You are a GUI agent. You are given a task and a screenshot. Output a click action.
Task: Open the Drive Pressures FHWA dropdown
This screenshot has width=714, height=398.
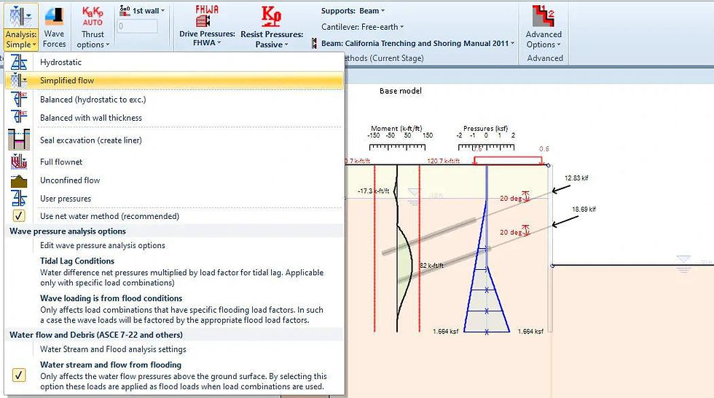tap(207, 42)
